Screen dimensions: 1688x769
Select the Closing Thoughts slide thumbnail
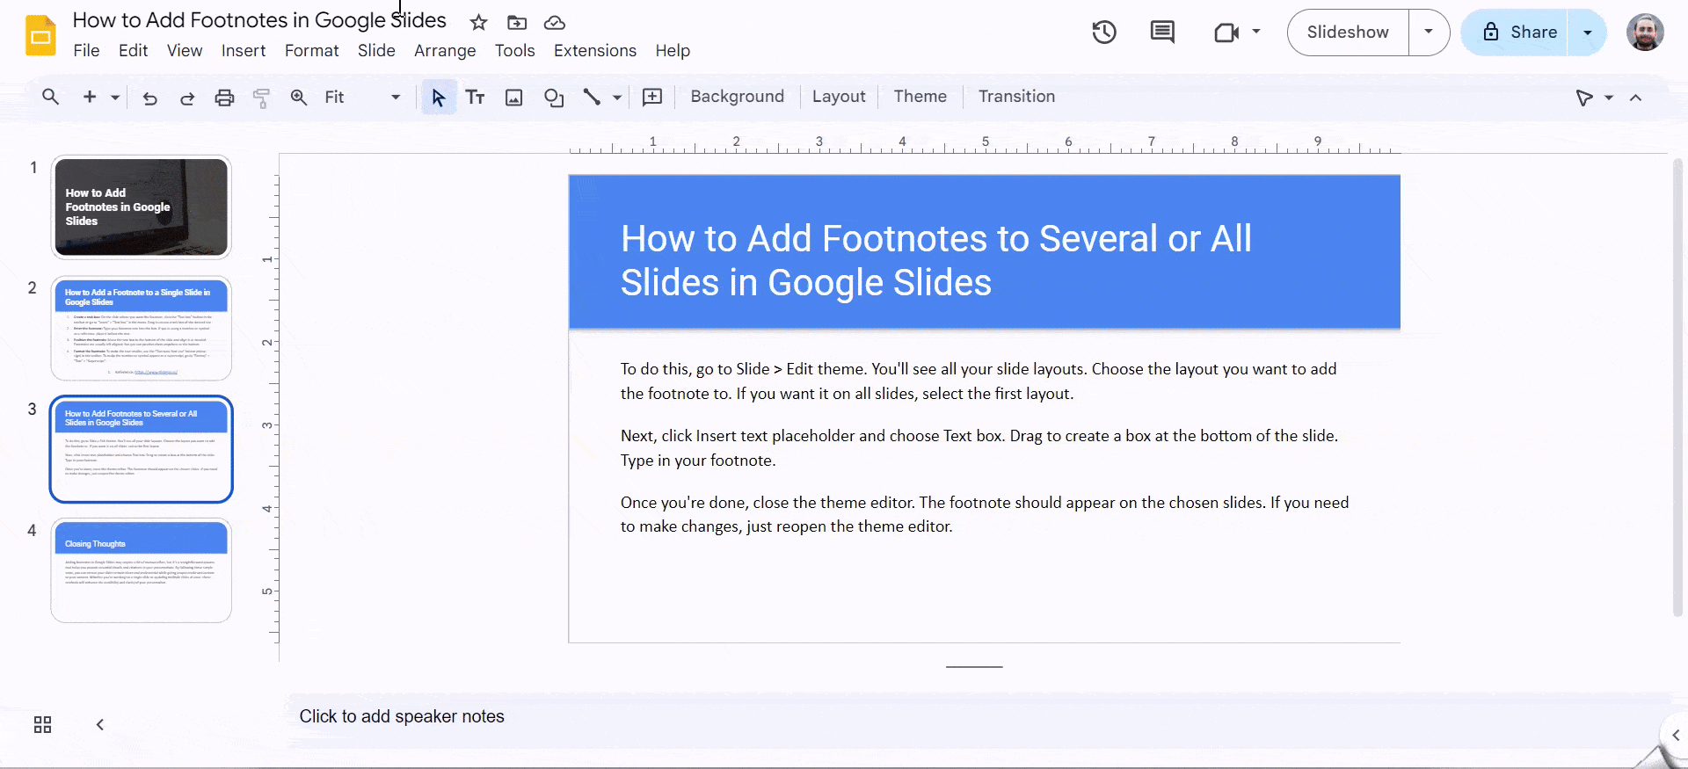pyautogui.click(x=142, y=570)
